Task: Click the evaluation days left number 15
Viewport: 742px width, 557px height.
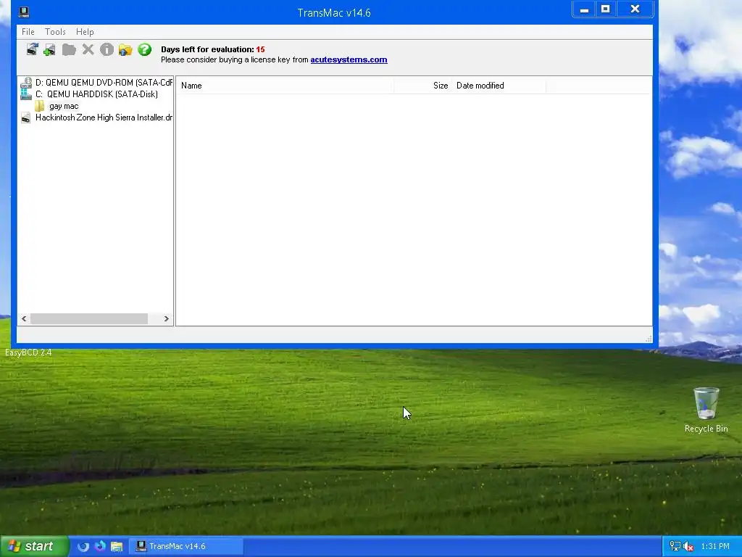Action: tap(260, 49)
